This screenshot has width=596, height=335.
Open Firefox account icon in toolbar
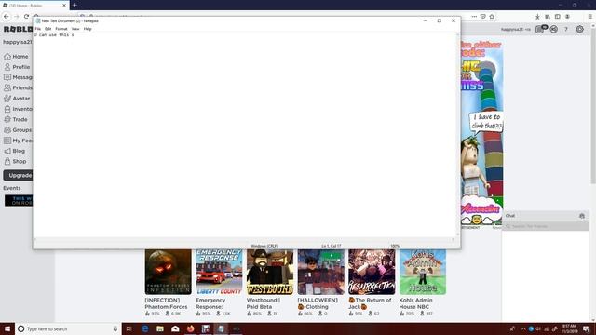567,17
